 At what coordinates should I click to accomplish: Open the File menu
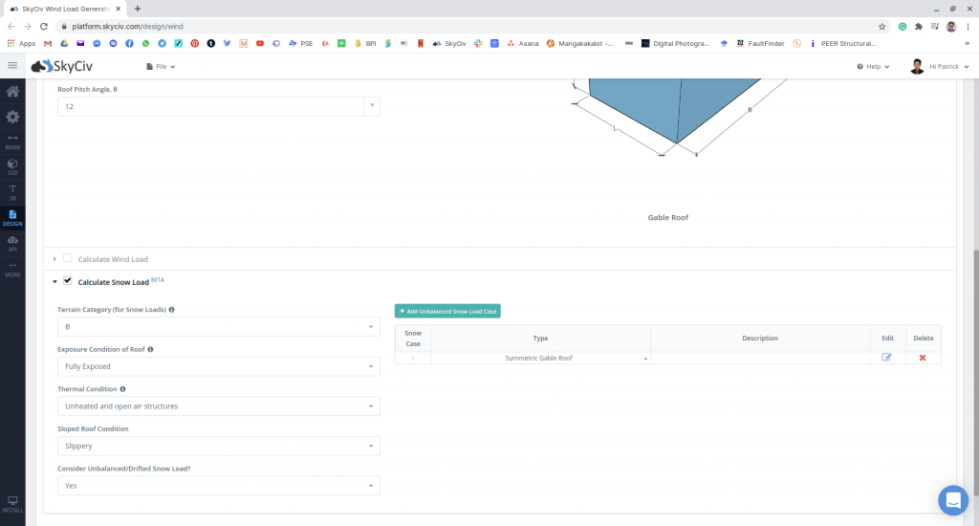click(161, 67)
